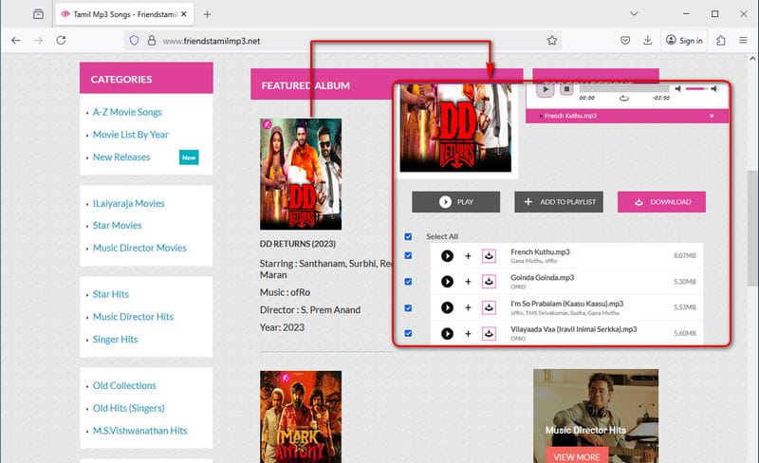Open a new browser tab
This screenshot has width=759, height=463.
[207, 14]
